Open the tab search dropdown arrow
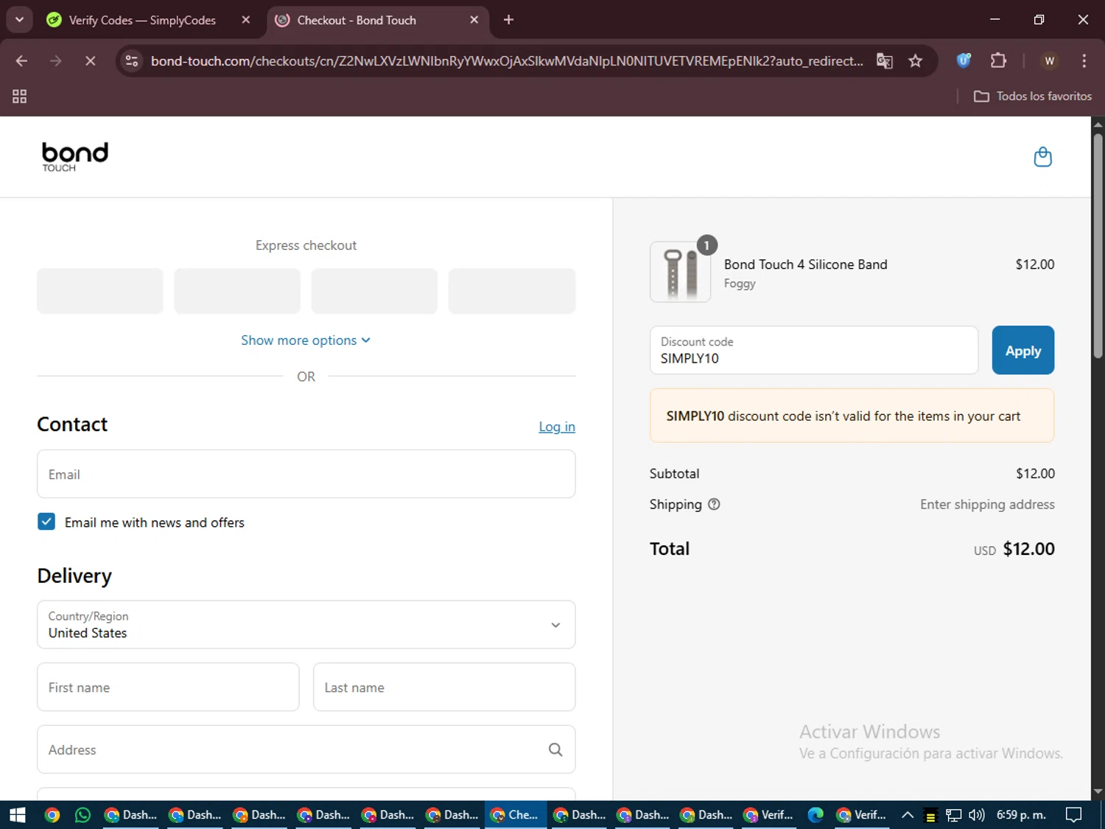The image size is (1105, 829). tap(19, 20)
